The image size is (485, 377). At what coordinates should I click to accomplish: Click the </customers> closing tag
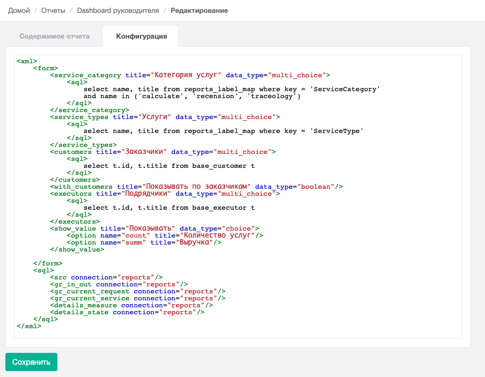(x=75, y=180)
